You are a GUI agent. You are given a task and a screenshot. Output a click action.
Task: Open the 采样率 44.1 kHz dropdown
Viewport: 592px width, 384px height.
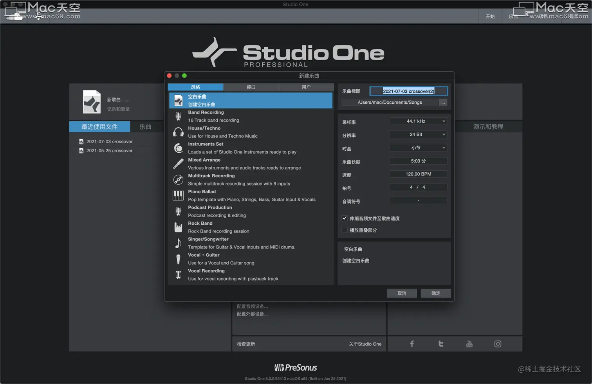[418, 121]
